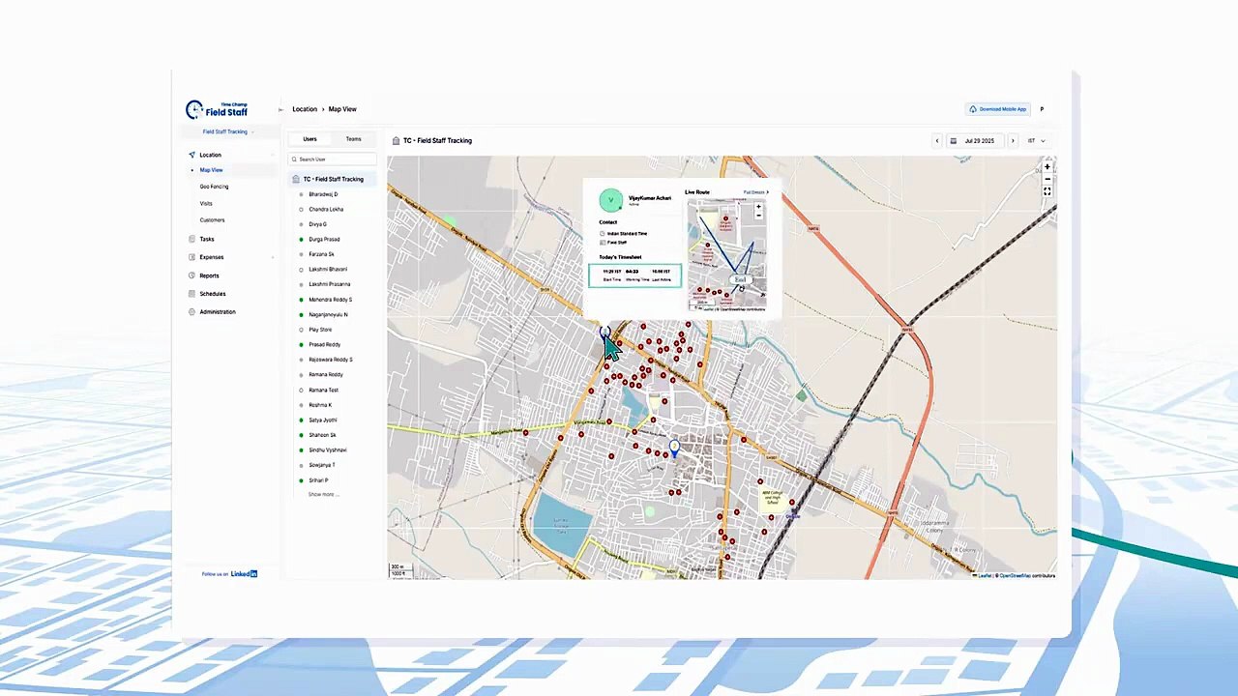Open Full Details link in popup
Screen dimensions: 1238x696
(x=756, y=192)
